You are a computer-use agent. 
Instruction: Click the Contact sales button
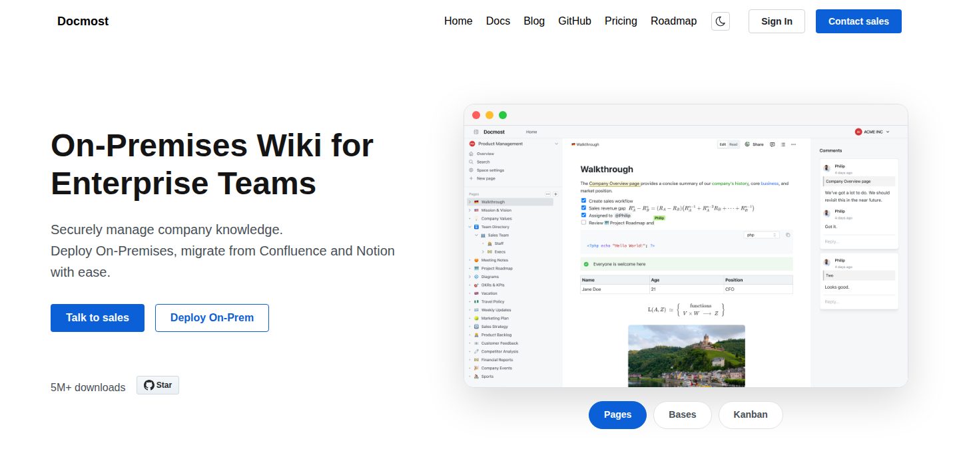coord(858,21)
